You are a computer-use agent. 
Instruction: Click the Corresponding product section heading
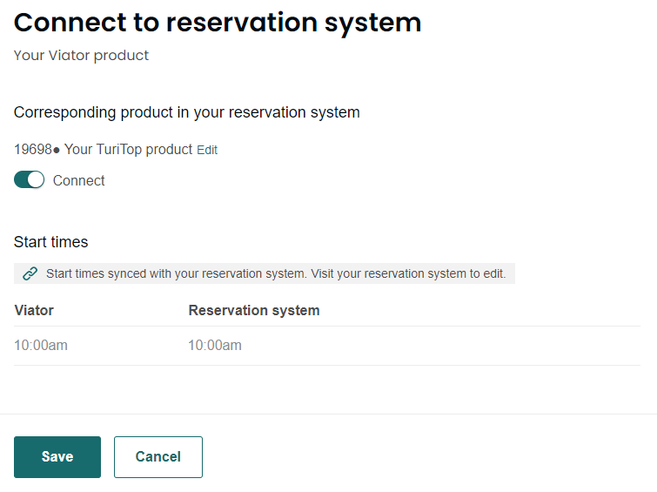(187, 112)
